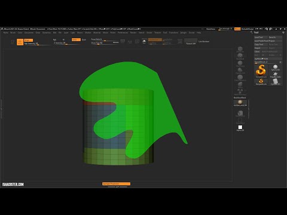
Task: Collapse the Tool palette using its arrow icon
Action: point(252,32)
